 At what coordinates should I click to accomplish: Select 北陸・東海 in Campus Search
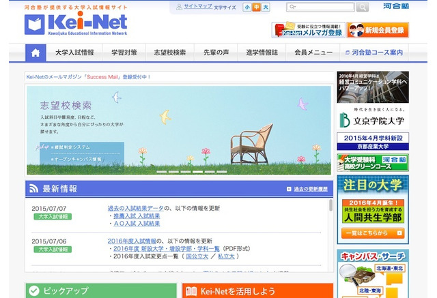tap(369, 290)
